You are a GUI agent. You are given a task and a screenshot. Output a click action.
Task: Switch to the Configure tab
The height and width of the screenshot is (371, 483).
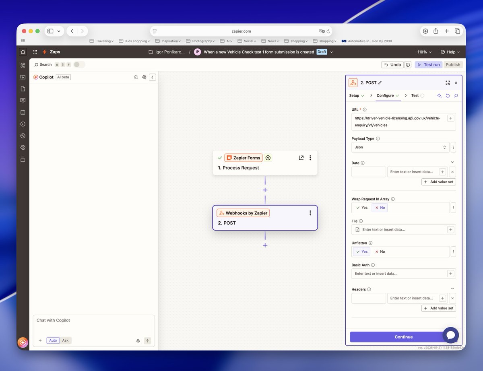click(x=388, y=96)
